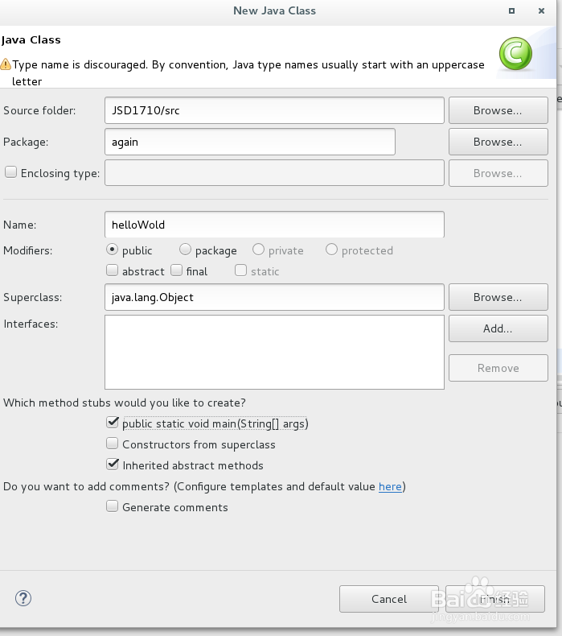Viewport: 562px width, 636px height.
Task: Click into the Name text field
Action: 274,225
